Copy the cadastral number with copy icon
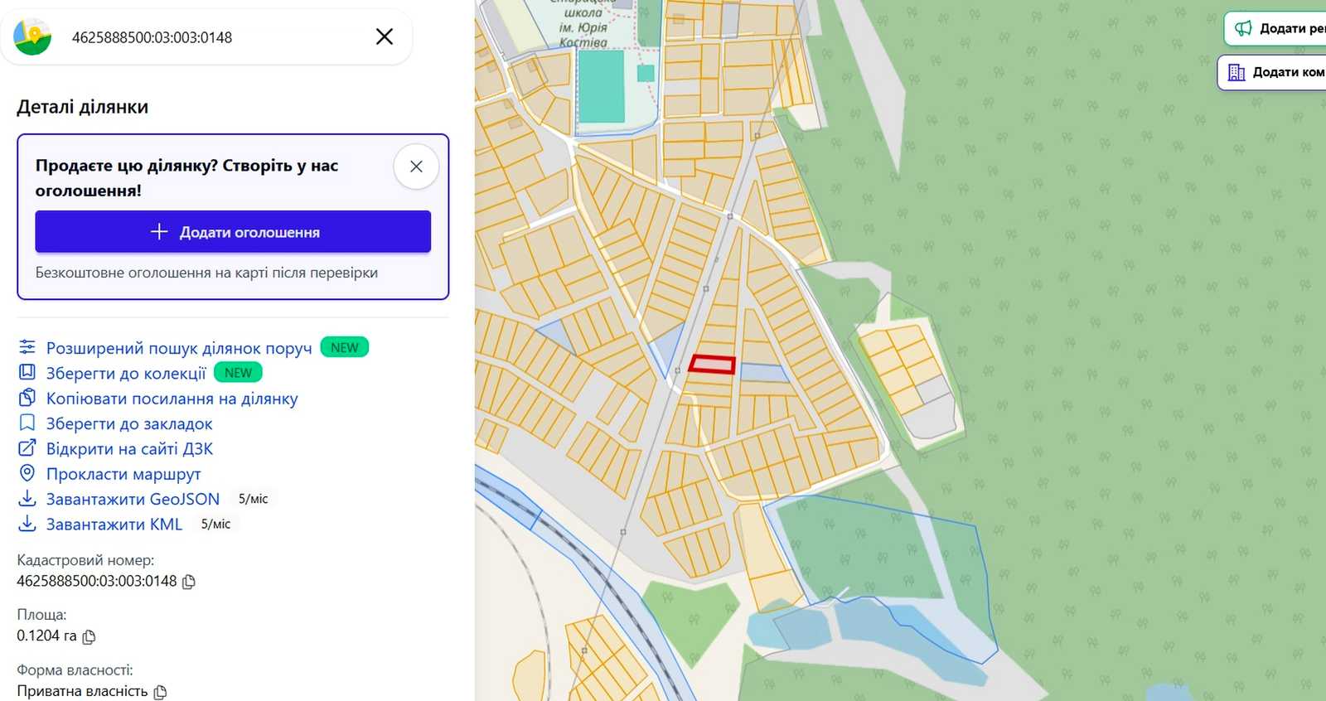This screenshot has height=701, width=1326. (189, 582)
